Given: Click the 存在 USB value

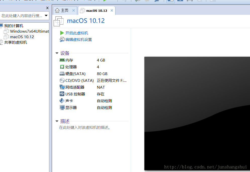Looking at the screenshot, I should click(101, 94).
